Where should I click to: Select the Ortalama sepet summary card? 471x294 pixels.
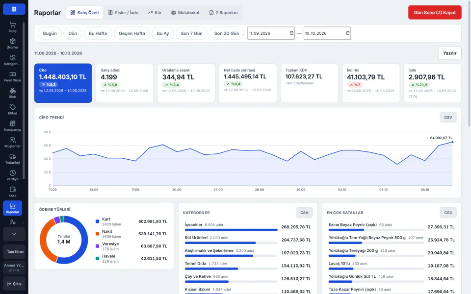(186, 83)
